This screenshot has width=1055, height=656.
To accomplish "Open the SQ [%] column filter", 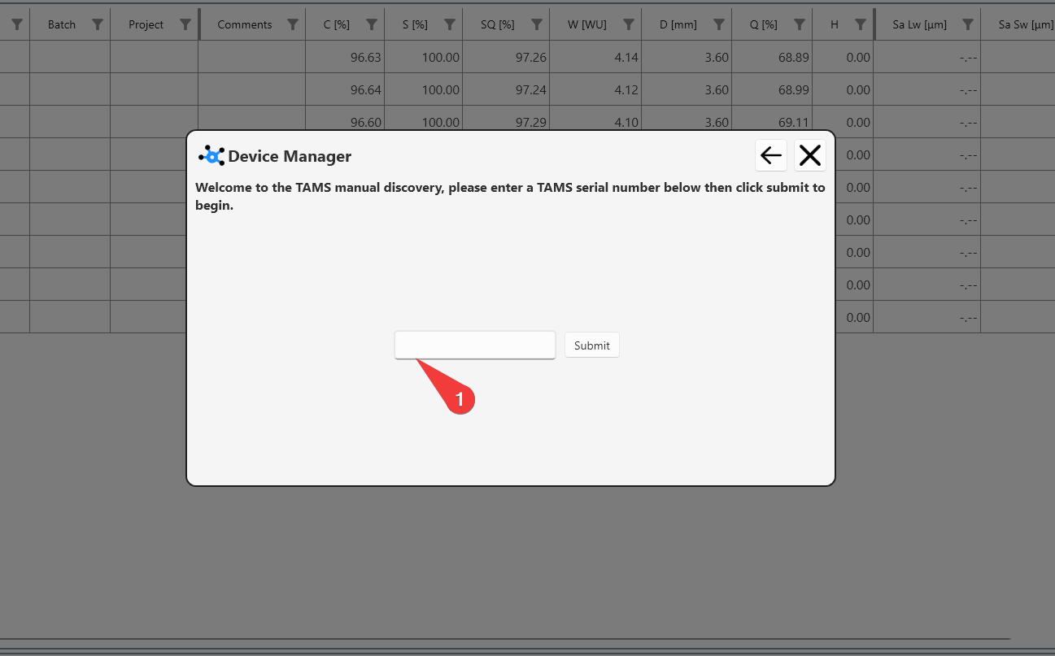I will pos(537,24).
